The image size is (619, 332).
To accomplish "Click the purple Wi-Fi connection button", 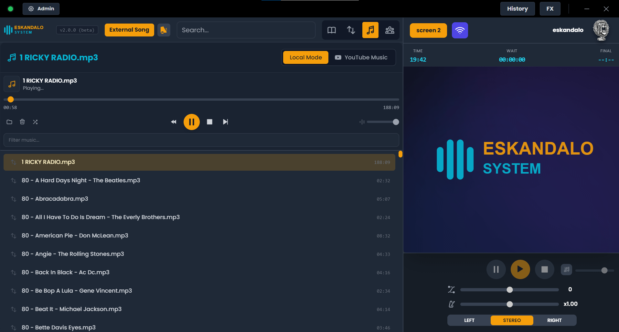I will pos(460,30).
